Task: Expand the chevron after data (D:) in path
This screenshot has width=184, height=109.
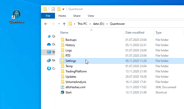Action: click(x=106, y=24)
